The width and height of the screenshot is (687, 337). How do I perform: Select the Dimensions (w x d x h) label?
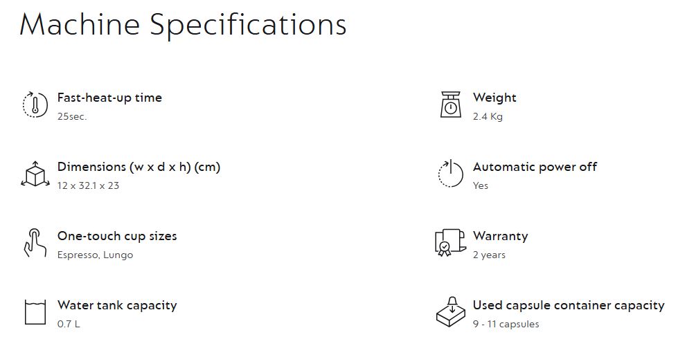(139, 167)
